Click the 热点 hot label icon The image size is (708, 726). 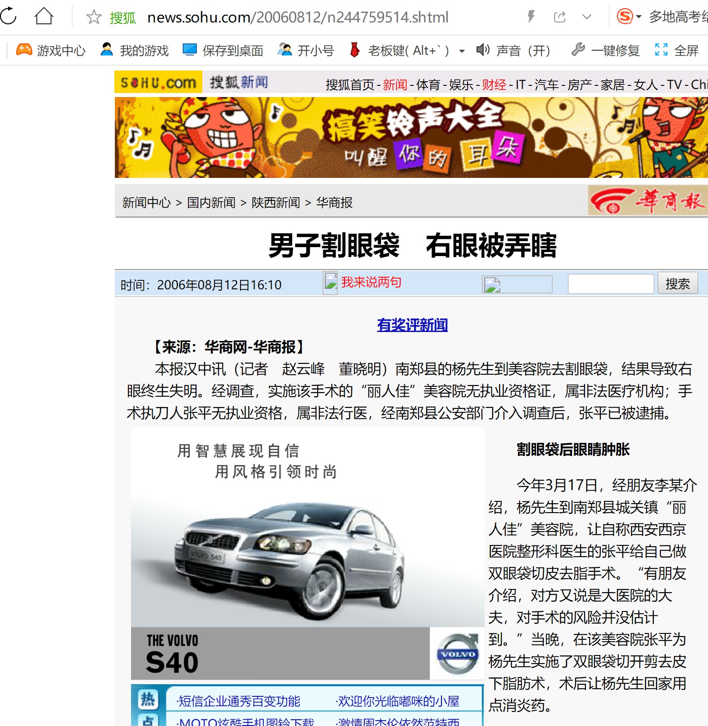[147, 707]
